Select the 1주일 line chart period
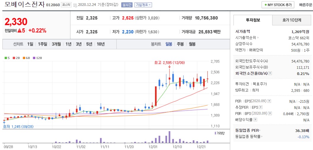 [x=43, y=44]
